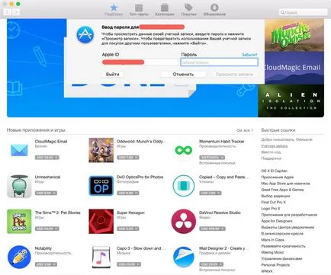Open the Featured (Подборка) star tab
This screenshot has width=331, height=275.
point(114,10)
